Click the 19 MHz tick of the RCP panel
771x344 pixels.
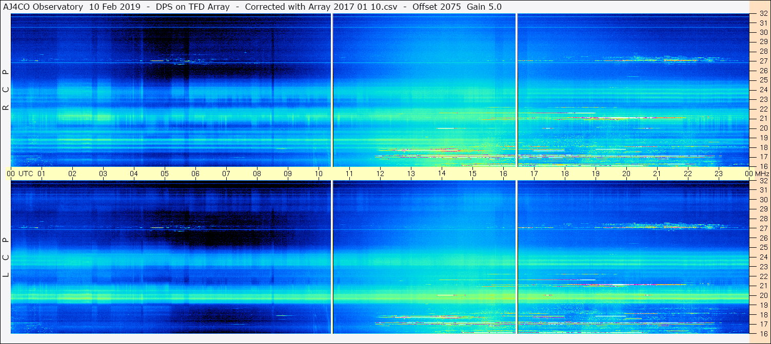(x=763, y=138)
